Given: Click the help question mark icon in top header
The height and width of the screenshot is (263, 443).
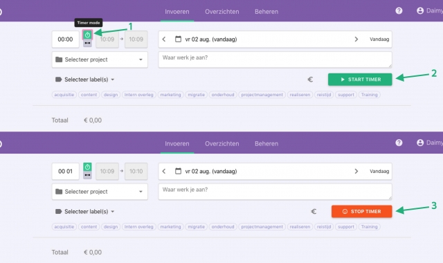Looking at the screenshot, I should [399, 11].
